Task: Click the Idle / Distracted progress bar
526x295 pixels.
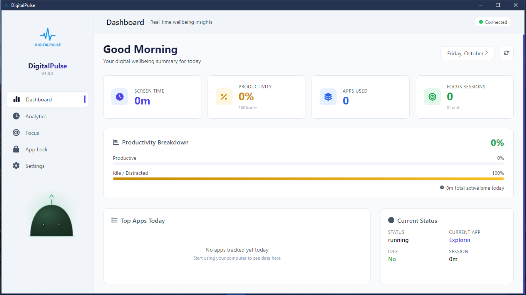Action: click(308, 179)
